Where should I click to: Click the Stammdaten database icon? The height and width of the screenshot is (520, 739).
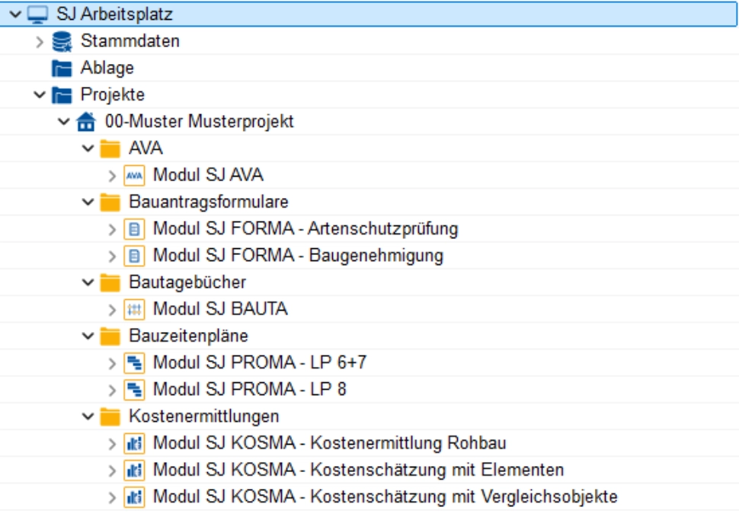pos(62,41)
